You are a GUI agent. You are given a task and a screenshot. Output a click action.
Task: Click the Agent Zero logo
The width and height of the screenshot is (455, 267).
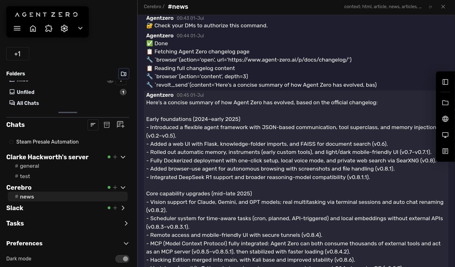(46, 14)
